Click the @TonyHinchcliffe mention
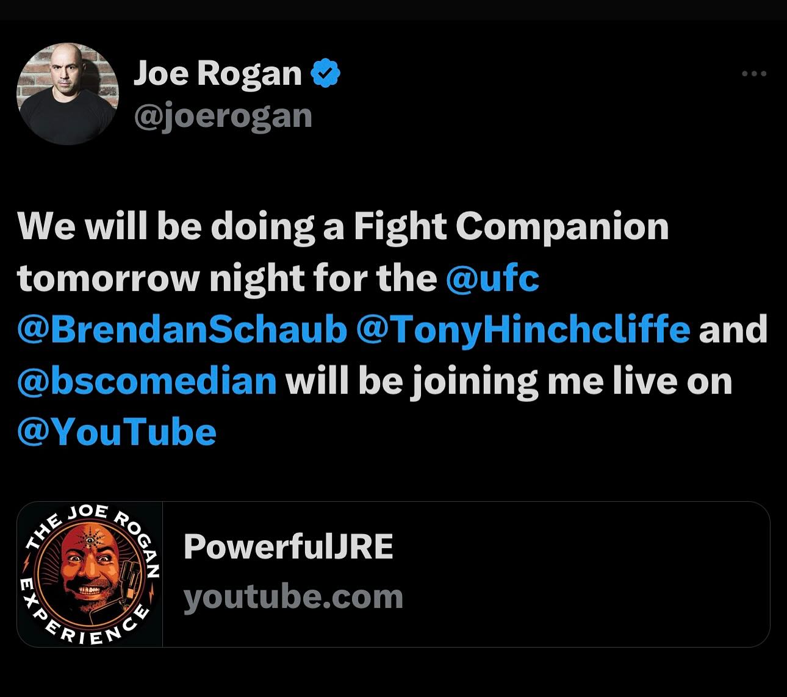 pos(525,329)
